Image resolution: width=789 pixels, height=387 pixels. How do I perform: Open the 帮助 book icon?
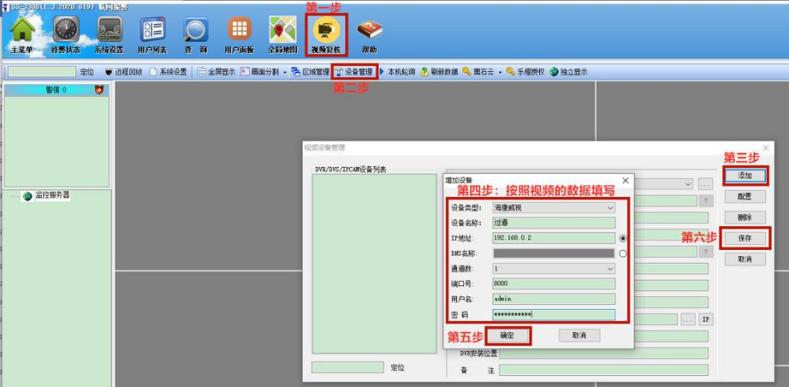coord(369,31)
